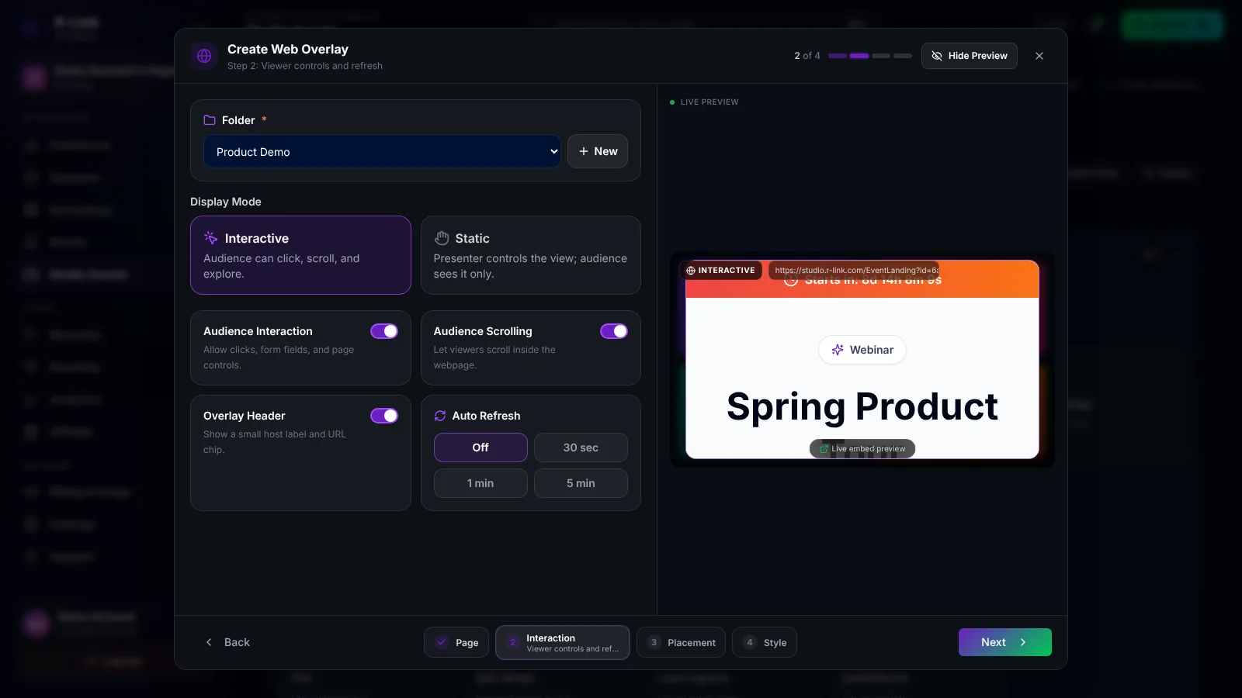
Task: Choose the Static display mode card
Action: 531,255
